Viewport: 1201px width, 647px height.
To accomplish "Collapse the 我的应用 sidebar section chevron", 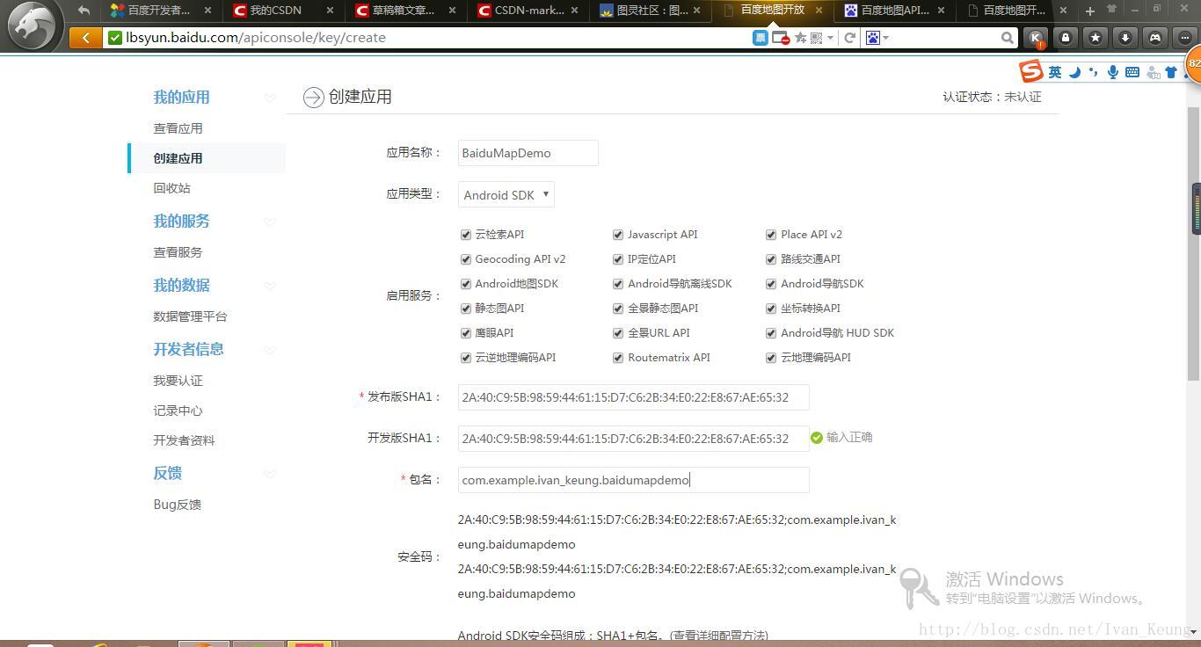I will (x=270, y=98).
